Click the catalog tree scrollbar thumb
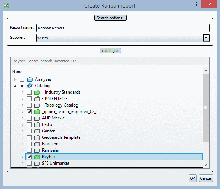 [x=206, y=108]
